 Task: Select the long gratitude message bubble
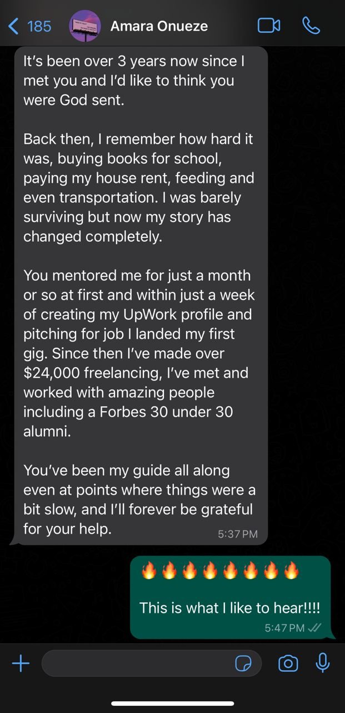tap(139, 295)
